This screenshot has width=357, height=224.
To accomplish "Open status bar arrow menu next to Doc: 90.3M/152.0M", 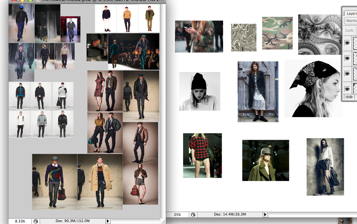I will (x=107, y=221).
